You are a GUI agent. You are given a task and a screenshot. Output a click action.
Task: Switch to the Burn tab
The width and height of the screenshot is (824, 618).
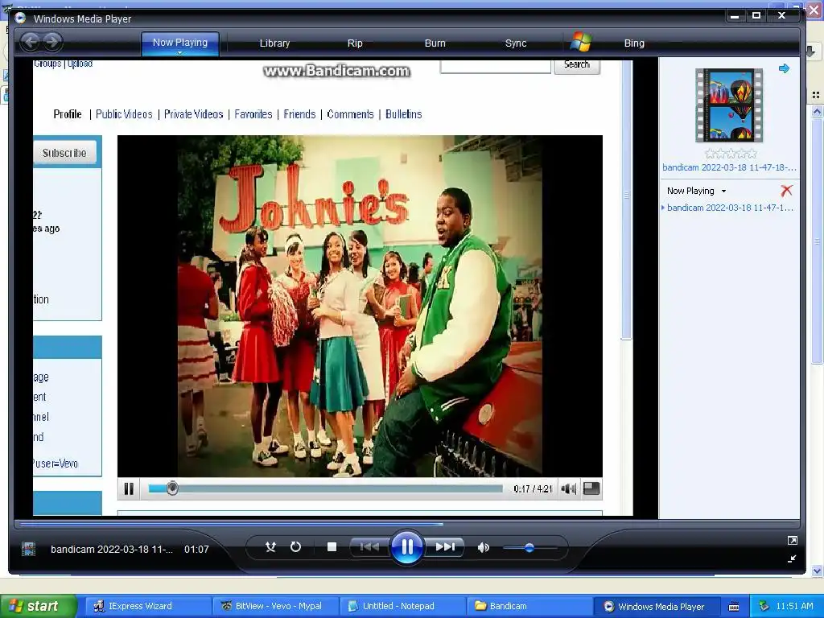435,43
